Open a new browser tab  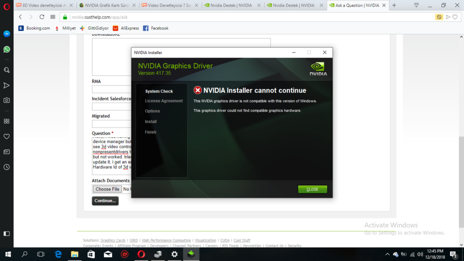click(394, 5)
